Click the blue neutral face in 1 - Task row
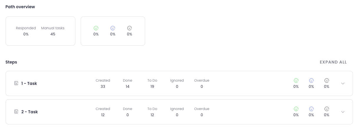 311,80
